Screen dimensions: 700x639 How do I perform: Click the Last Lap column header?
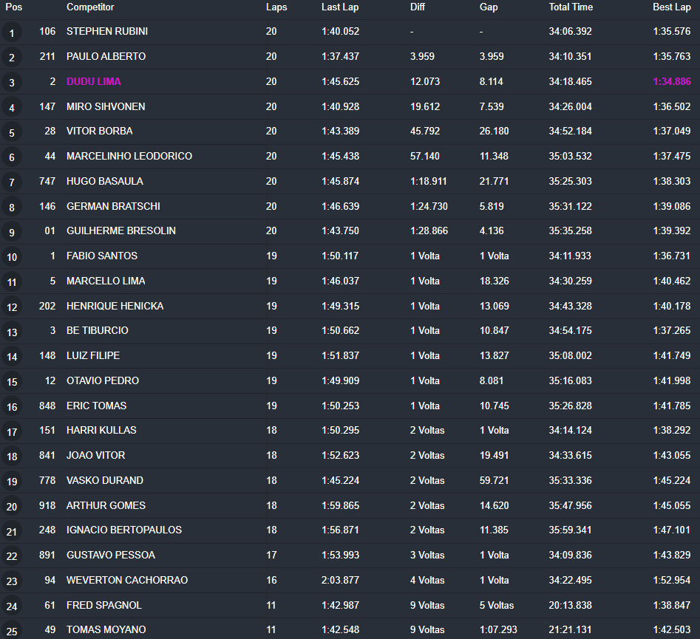(340, 7)
